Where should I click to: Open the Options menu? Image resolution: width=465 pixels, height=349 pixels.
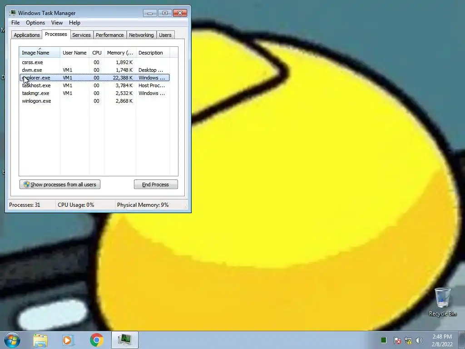[35, 23]
